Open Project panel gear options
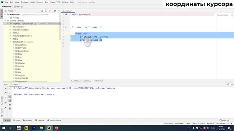The width and height of the screenshot is (234, 131). coord(55,11)
